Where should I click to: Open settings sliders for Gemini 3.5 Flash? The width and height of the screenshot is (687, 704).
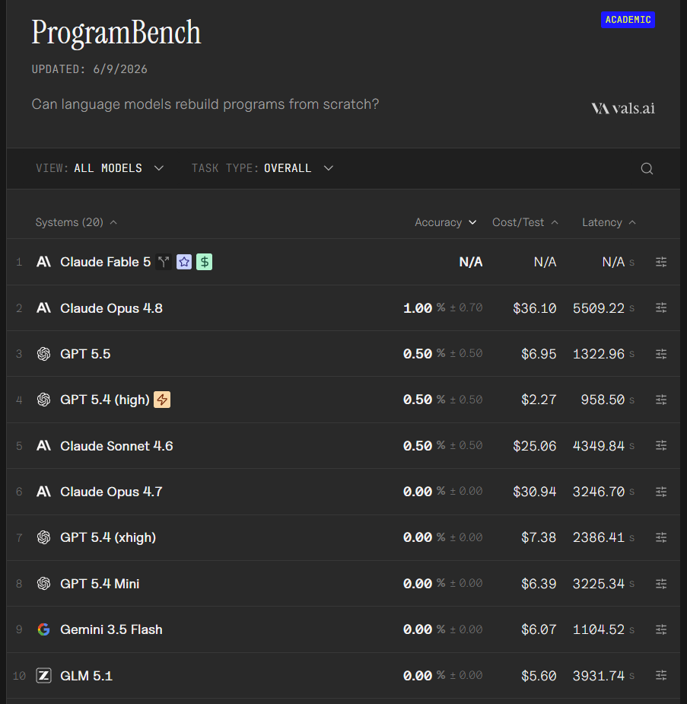point(661,629)
